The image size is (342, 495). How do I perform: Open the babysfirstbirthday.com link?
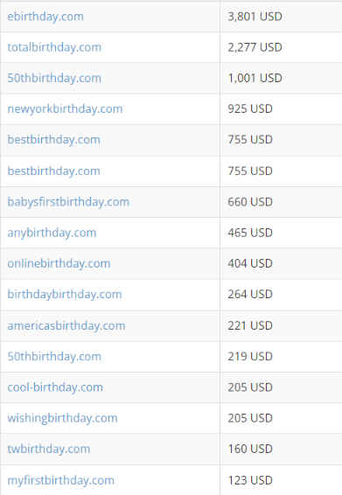point(68,202)
